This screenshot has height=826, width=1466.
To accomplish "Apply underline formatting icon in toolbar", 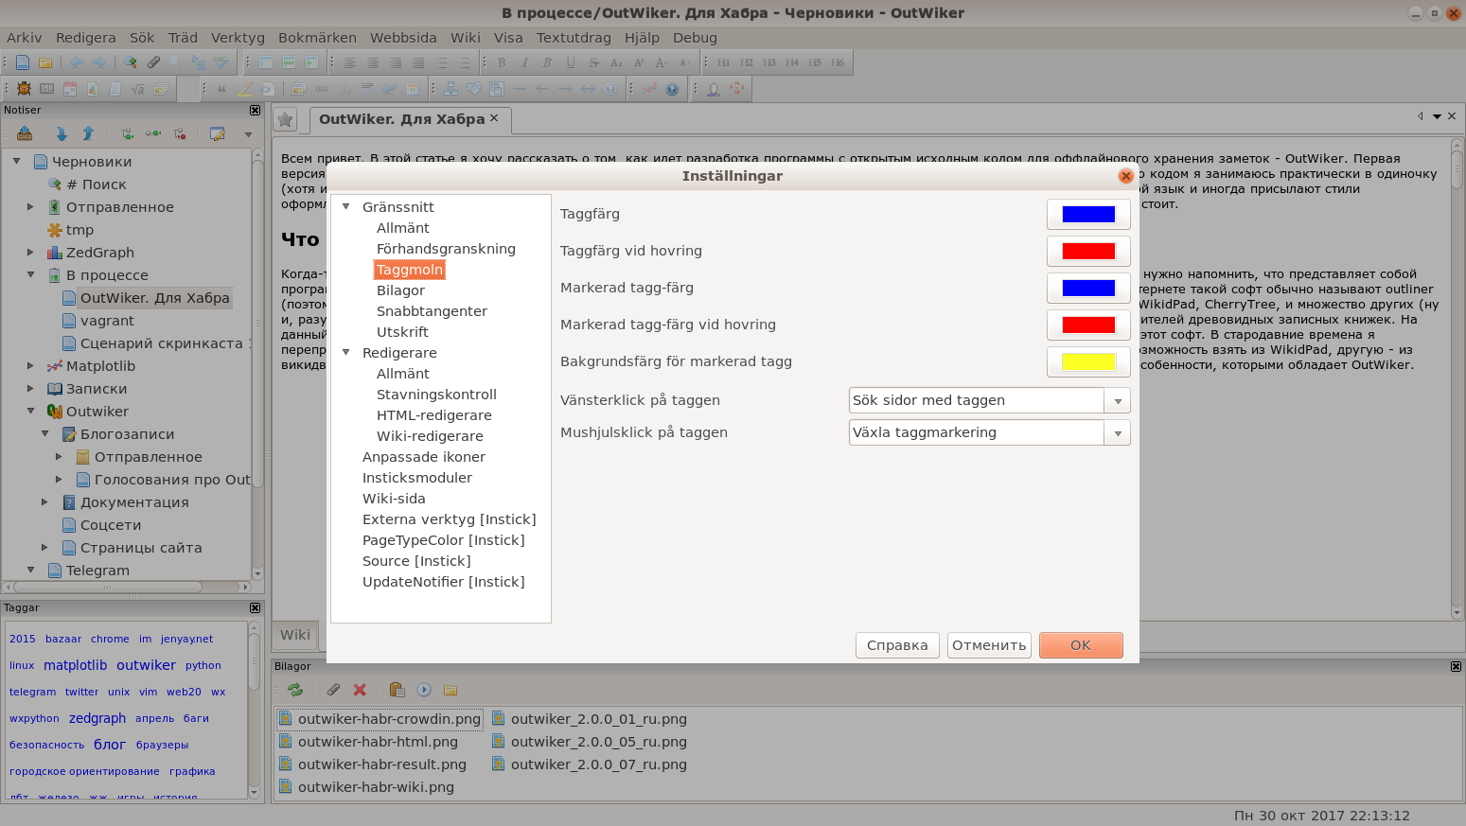I will [570, 62].
